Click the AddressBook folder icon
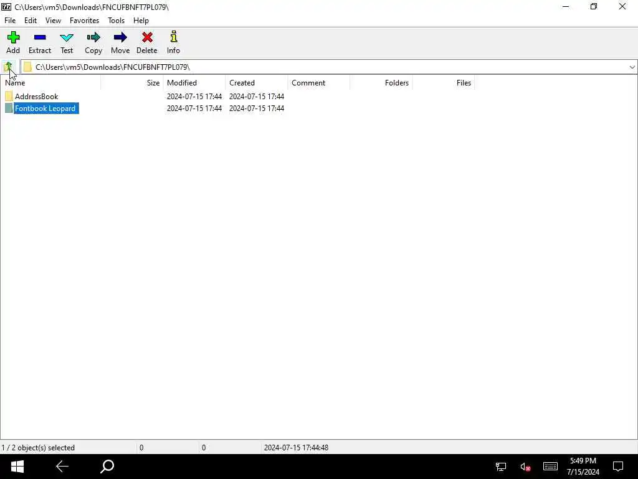The height and width of the screenshot is (479, 638). (x=9, y=96)
